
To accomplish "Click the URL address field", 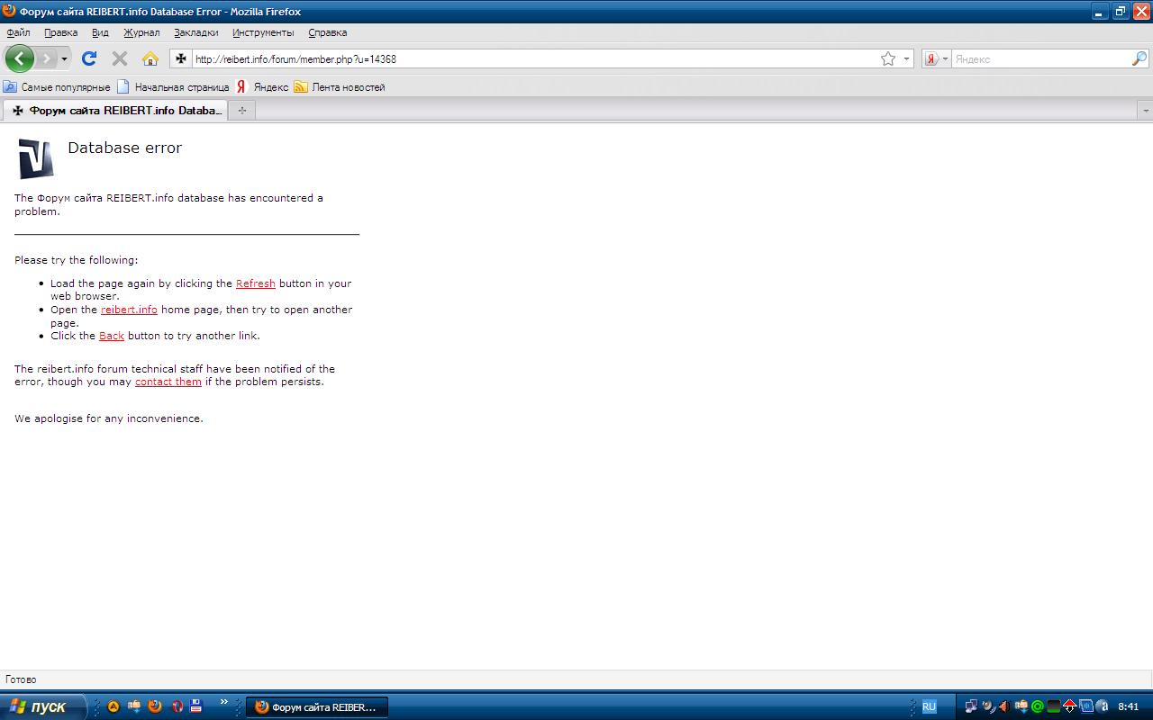I will pos(533,58).
